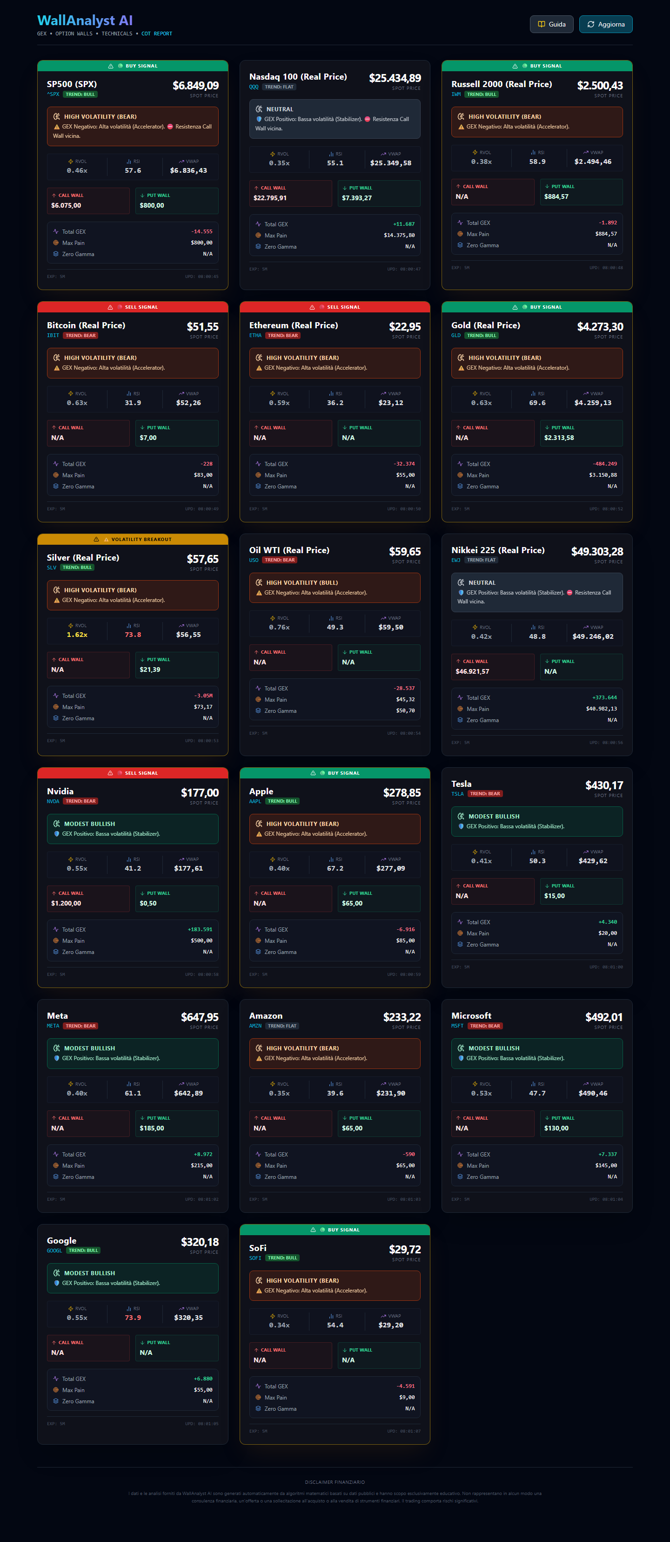Click the Total GEX pulse icon in the Microsoft card
670x1542 pixels.
coord(460,1154)
